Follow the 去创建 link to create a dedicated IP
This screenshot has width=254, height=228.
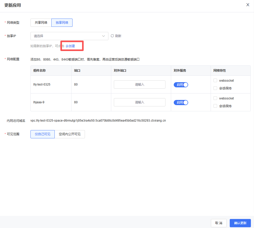click(x=70, y=46)
